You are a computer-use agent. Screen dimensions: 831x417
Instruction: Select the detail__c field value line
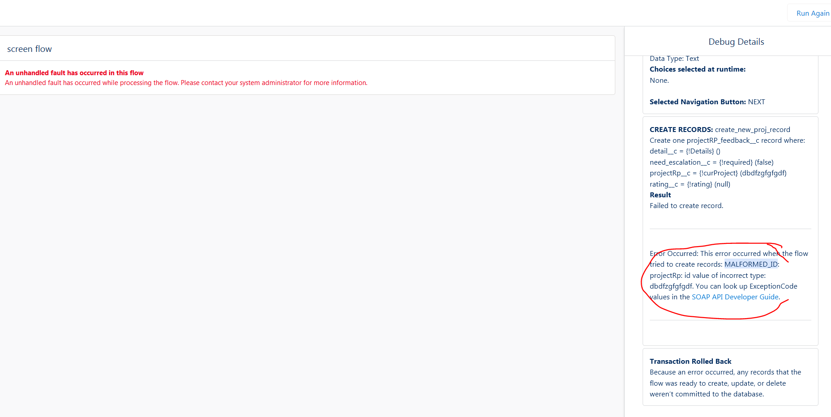685,151
